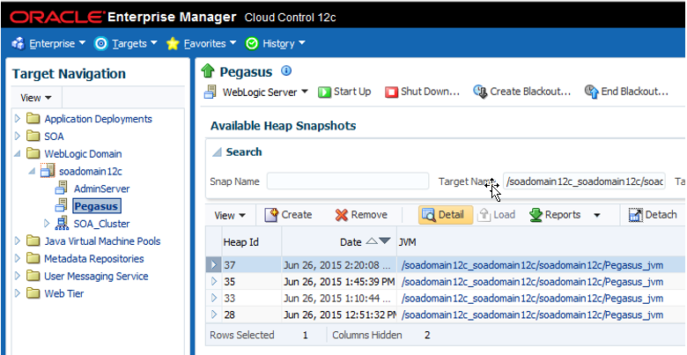Screen dimensions: 687x355
Task: Select SOA_Cluster in the tree
Action: [x=101, y=224]
